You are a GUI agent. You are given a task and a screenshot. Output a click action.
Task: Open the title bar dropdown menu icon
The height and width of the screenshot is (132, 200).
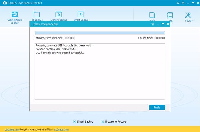pos(183,3)
